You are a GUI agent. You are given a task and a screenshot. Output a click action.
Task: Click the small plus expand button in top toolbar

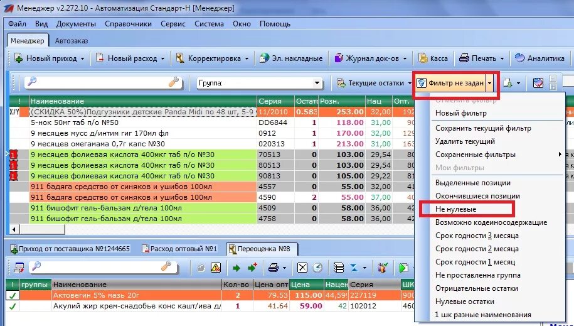(553, 87)
